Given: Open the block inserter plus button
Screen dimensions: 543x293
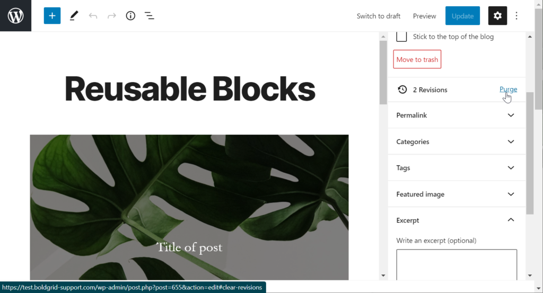Looking at the screenshot, I should click(x=52, y=16).
